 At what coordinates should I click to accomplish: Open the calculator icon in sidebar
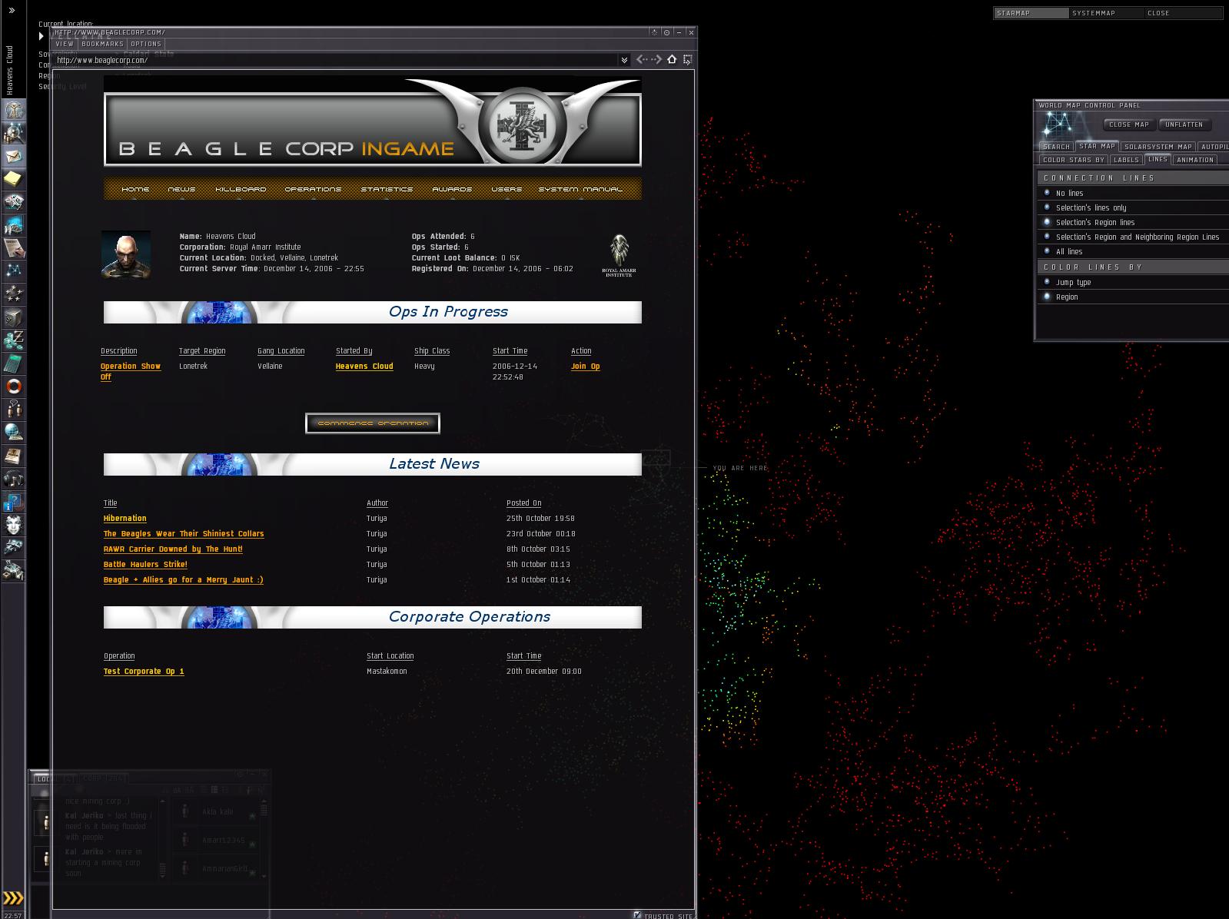point(14,363)
